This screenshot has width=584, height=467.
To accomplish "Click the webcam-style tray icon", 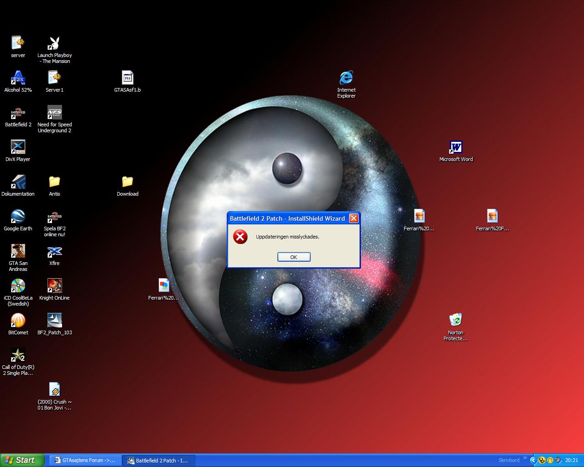I will [558, 460].
